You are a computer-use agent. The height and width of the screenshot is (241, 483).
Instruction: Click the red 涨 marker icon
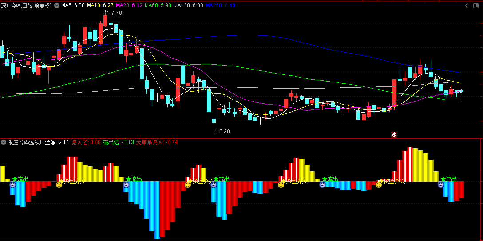click(x=394, y=135)
